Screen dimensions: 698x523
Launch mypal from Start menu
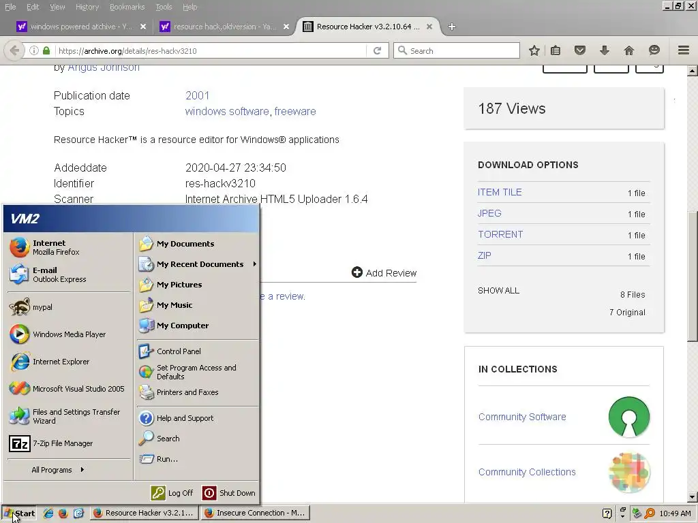click(69, 307)
